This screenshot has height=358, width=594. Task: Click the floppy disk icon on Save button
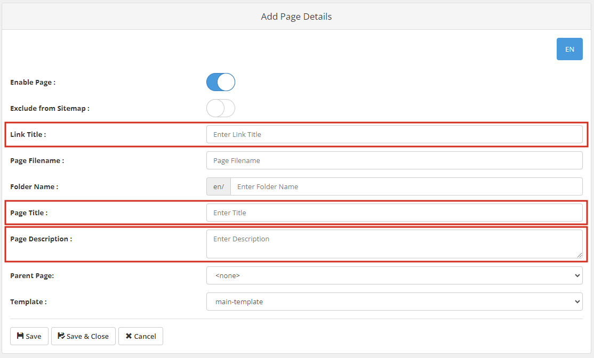[x=20, y=336]
